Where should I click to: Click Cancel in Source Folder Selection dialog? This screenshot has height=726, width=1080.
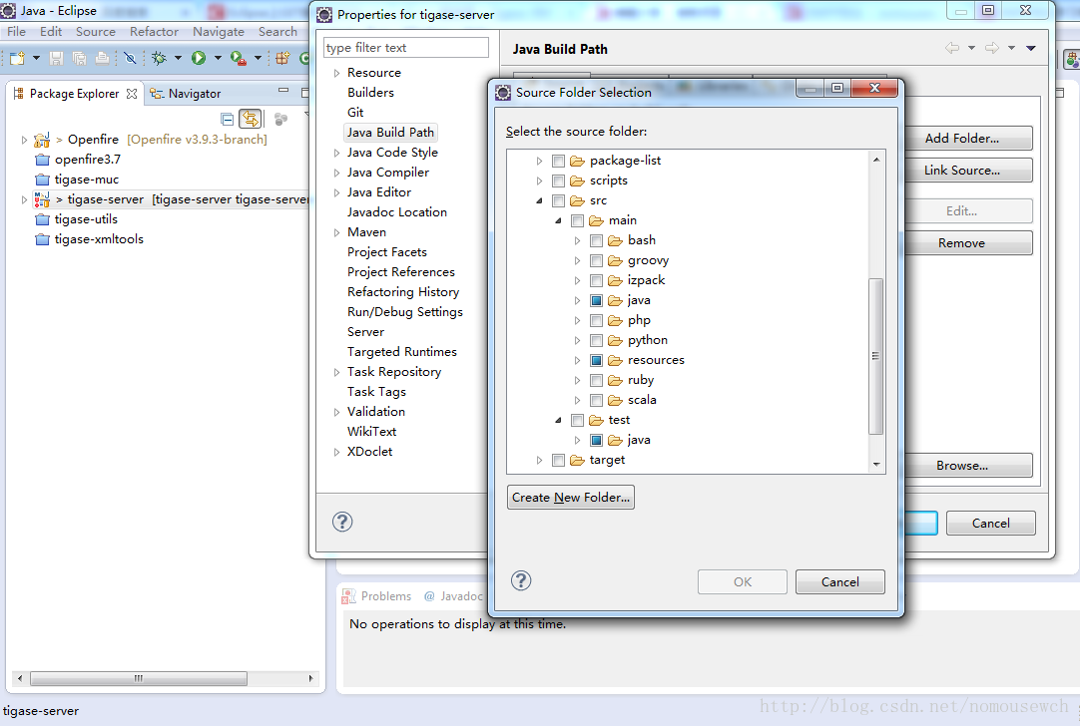[x=840, y=582]
